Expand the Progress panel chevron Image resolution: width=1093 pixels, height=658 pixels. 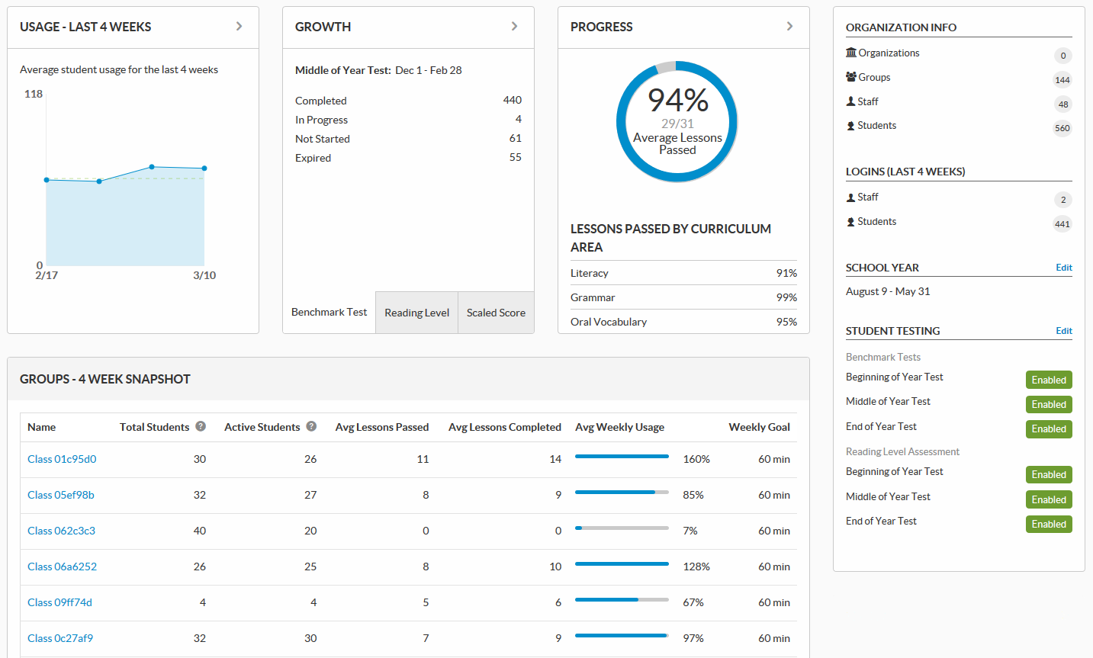pos(789,27)
